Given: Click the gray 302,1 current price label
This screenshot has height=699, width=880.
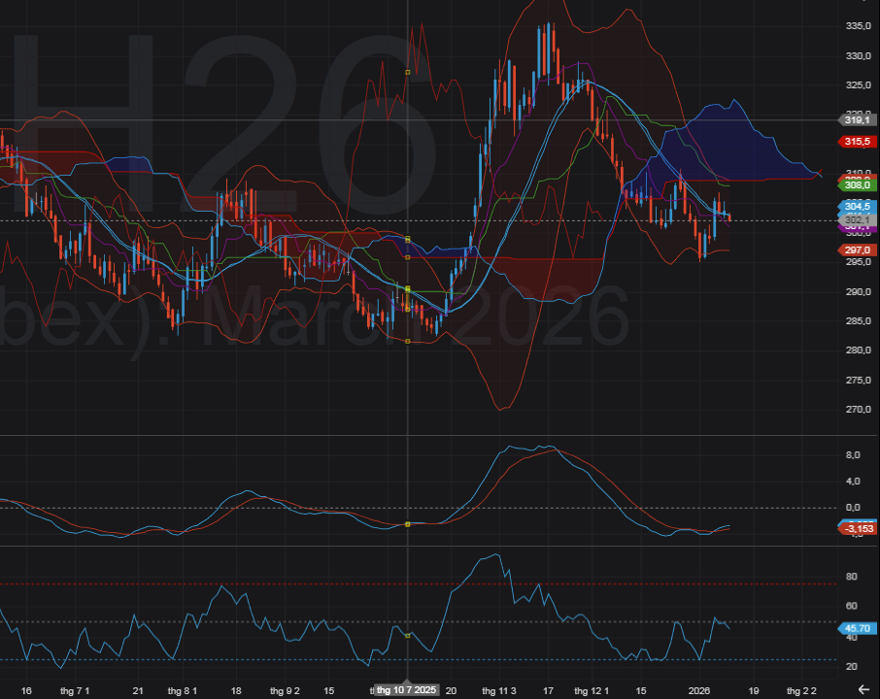Looking at the screenshot, I should [x=856, y=220].
